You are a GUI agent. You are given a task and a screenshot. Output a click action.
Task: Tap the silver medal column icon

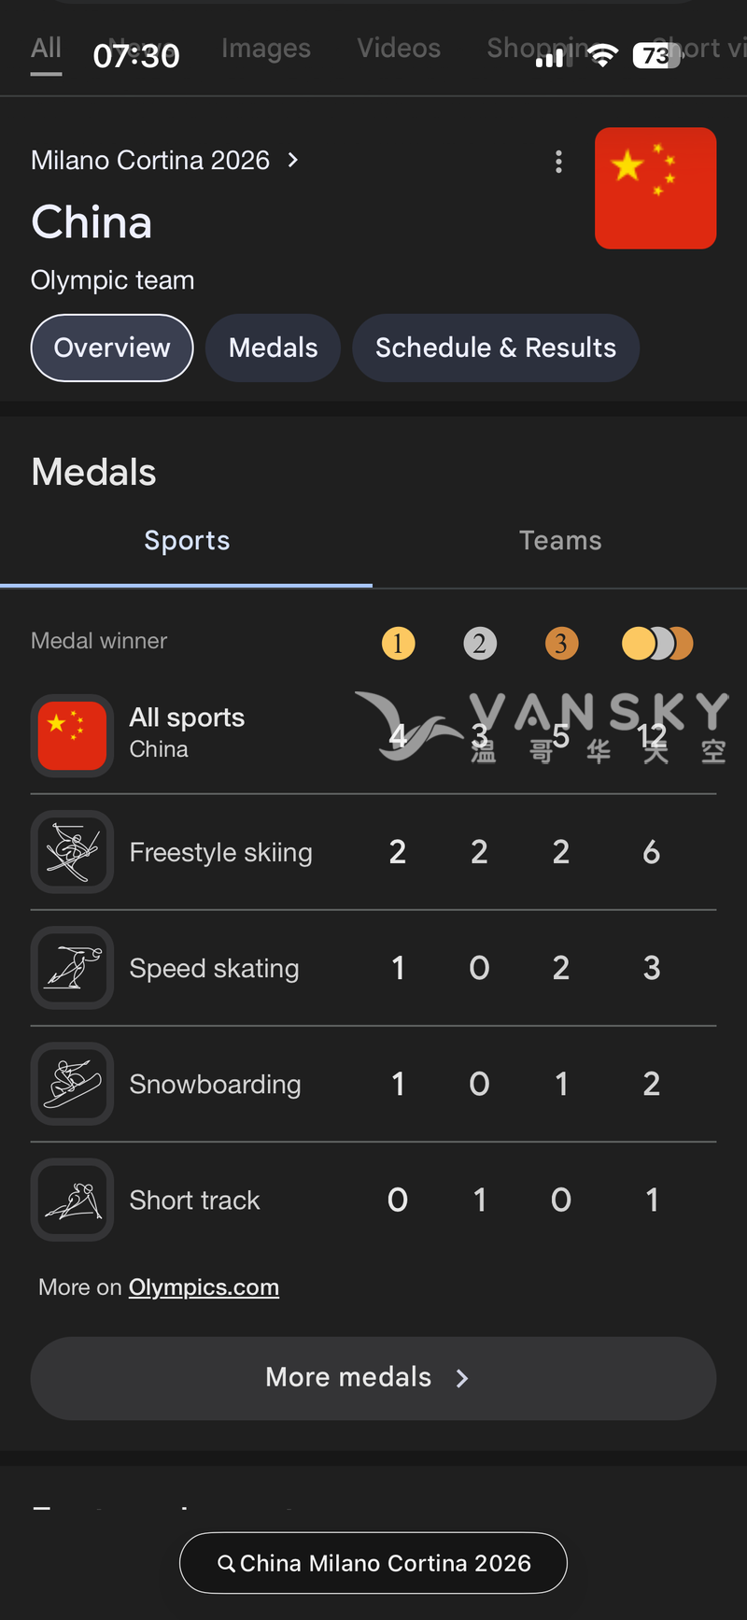tap(480, 643)
